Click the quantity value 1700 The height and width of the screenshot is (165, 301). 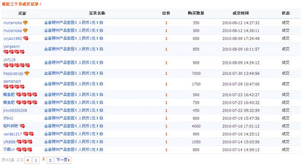(196, 84)
